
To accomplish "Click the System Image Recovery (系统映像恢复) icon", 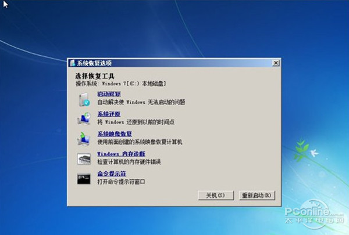I will click(83, 138).
